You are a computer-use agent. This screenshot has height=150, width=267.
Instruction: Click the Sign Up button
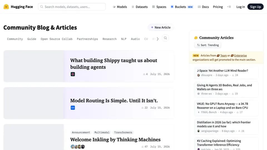click(x=255, y=7)
